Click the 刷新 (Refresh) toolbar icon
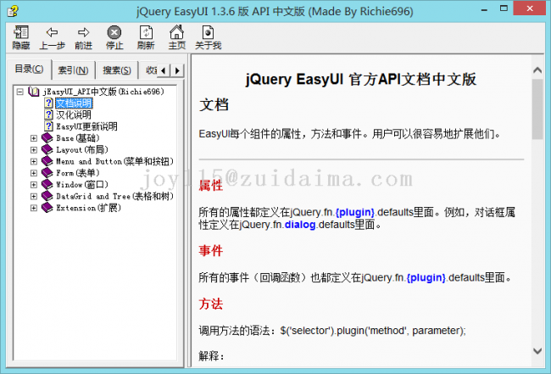Viewport: 551px width, 374px height. coord(146,32)
